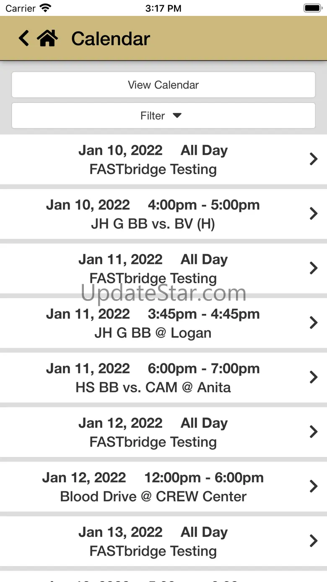View JH G BB @ Logan details
Viewport: 327px width, 582px height.
point(153,323)
